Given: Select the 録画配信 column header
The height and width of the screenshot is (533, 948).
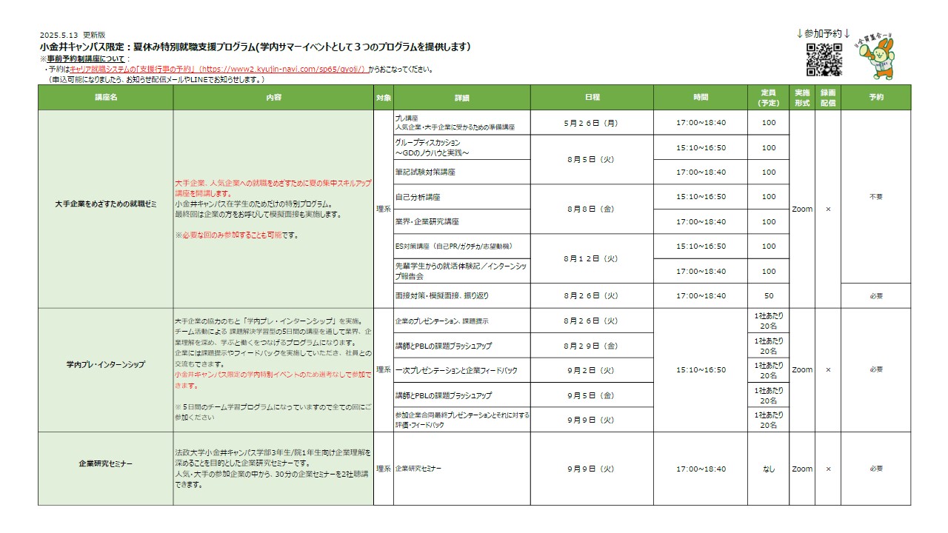Looking at the screenshot, I should [x=828, y=98].
